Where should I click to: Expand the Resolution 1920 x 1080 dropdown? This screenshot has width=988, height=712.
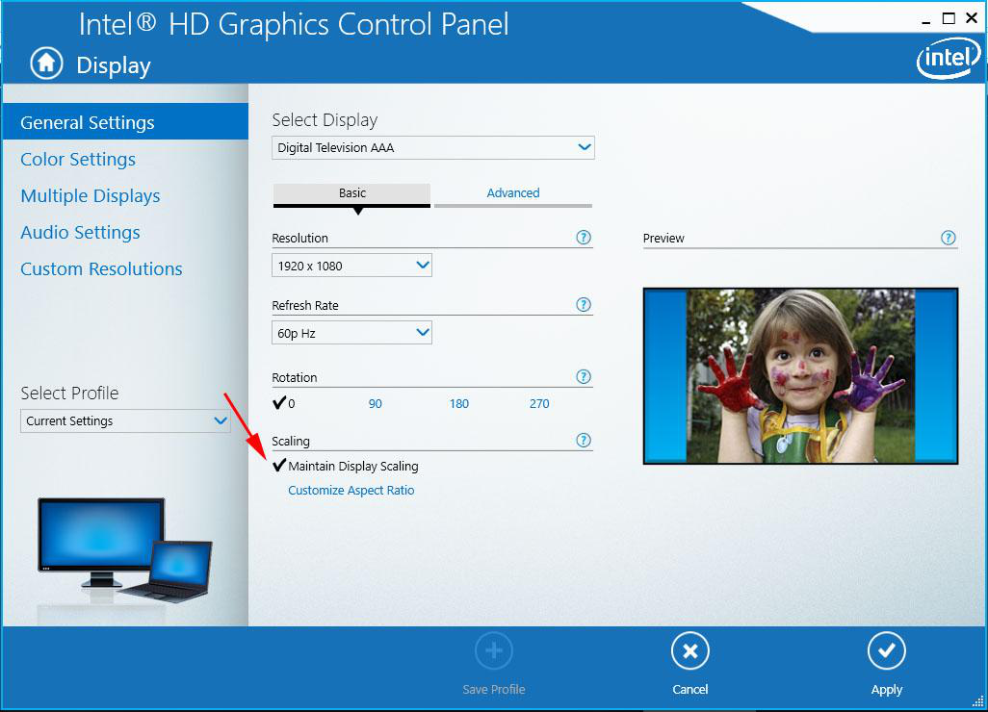point(351,266)
